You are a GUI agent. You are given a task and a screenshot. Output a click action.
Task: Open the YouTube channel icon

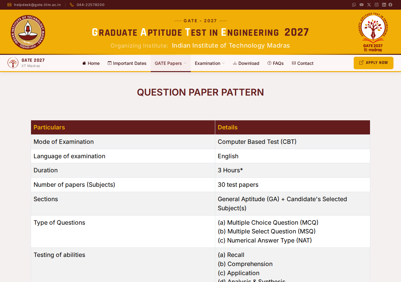coord(362,5)
